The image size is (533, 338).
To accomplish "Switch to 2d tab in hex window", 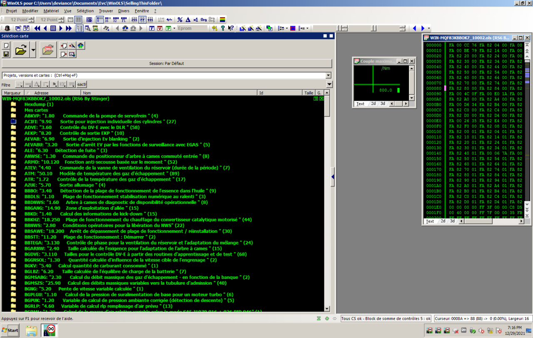I will 443,221.
